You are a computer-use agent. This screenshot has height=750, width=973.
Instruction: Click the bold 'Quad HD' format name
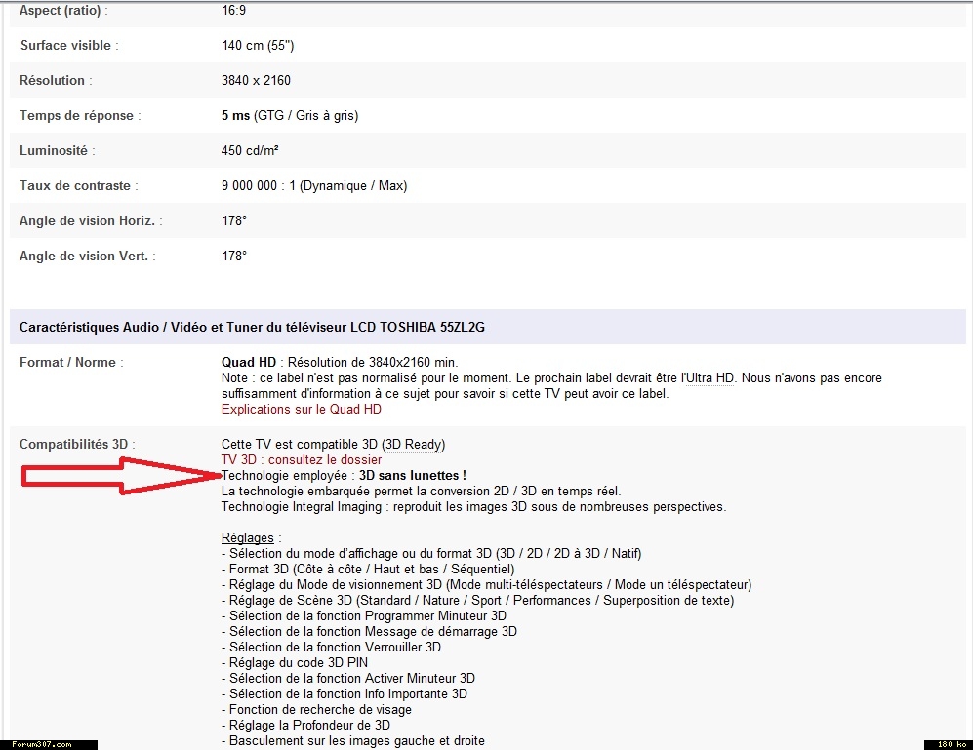coord(249,363)
